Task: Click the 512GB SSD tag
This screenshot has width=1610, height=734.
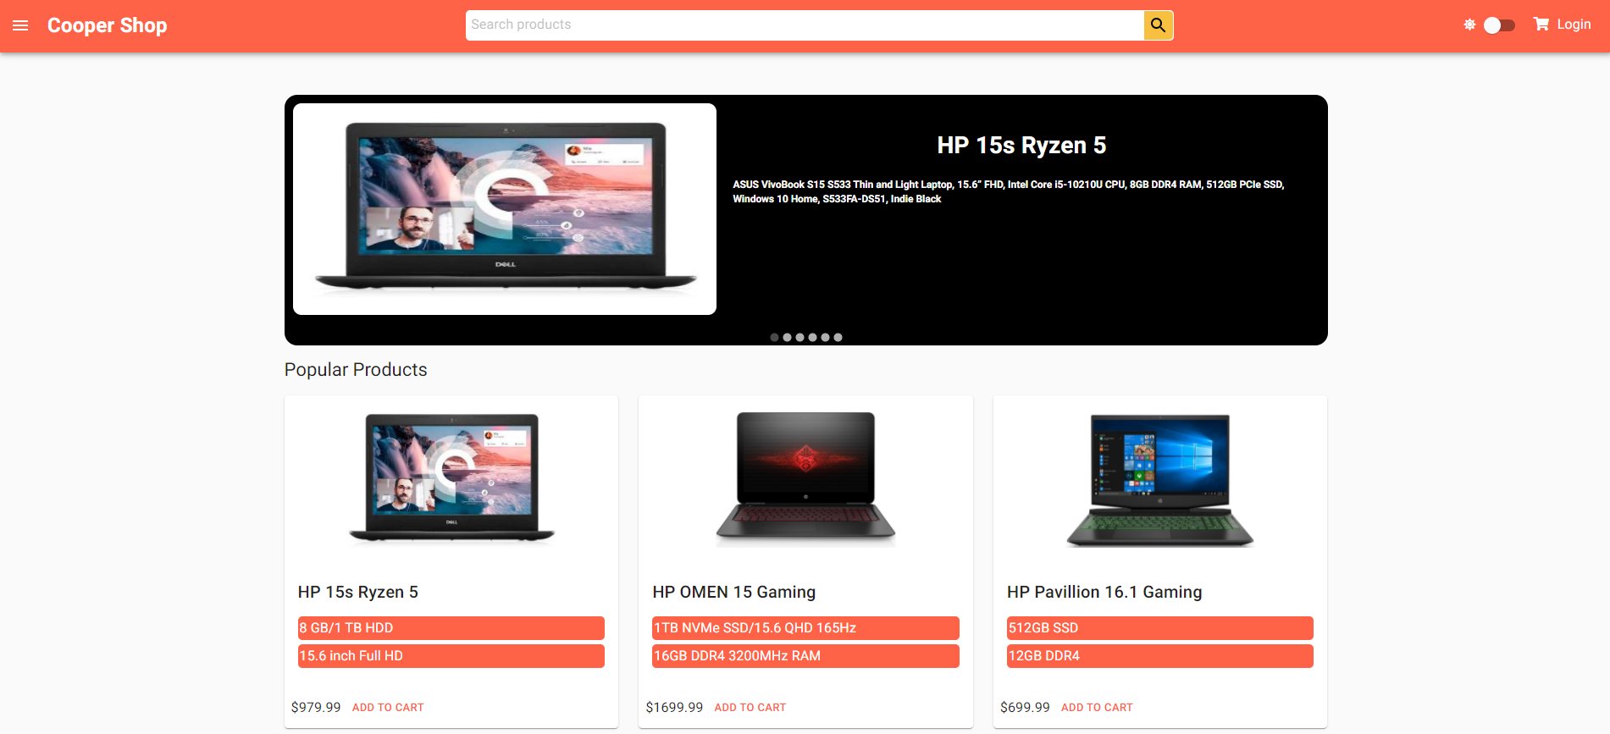Action: [1160, 628]
